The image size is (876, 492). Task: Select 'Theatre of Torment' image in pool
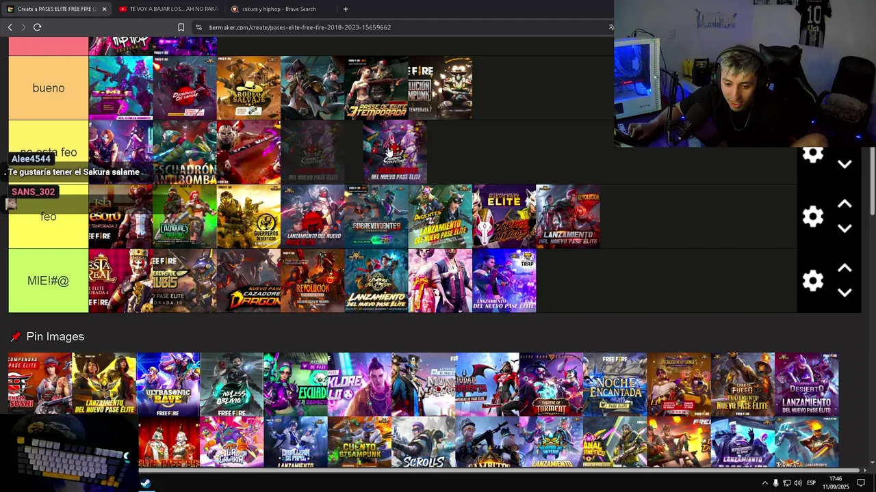tap(551, 384)
